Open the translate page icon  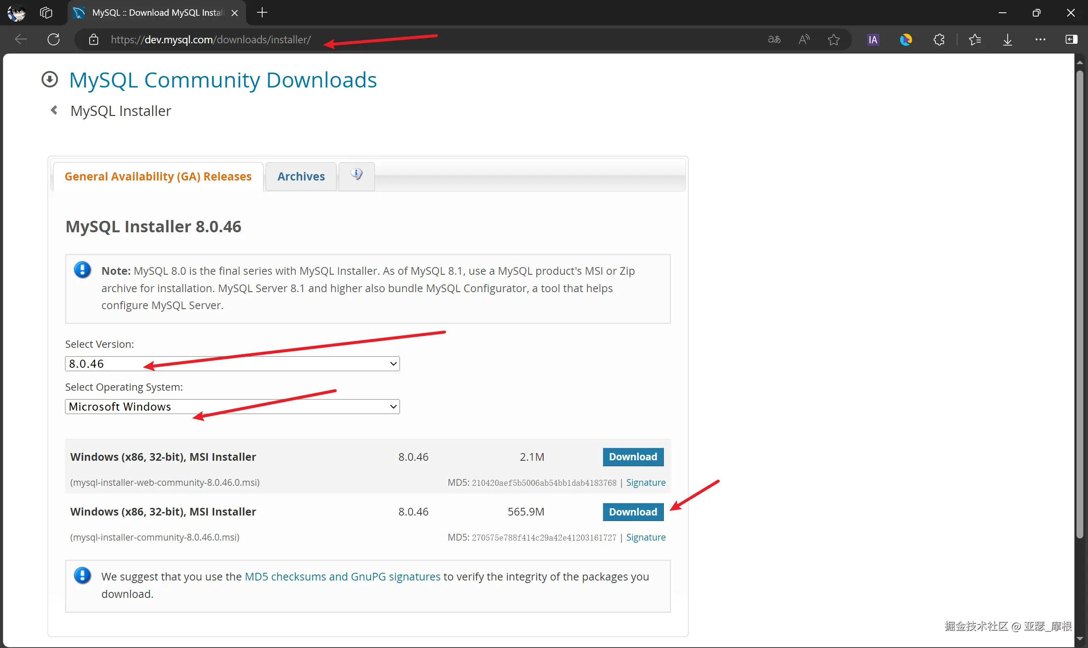pos(774,39)
